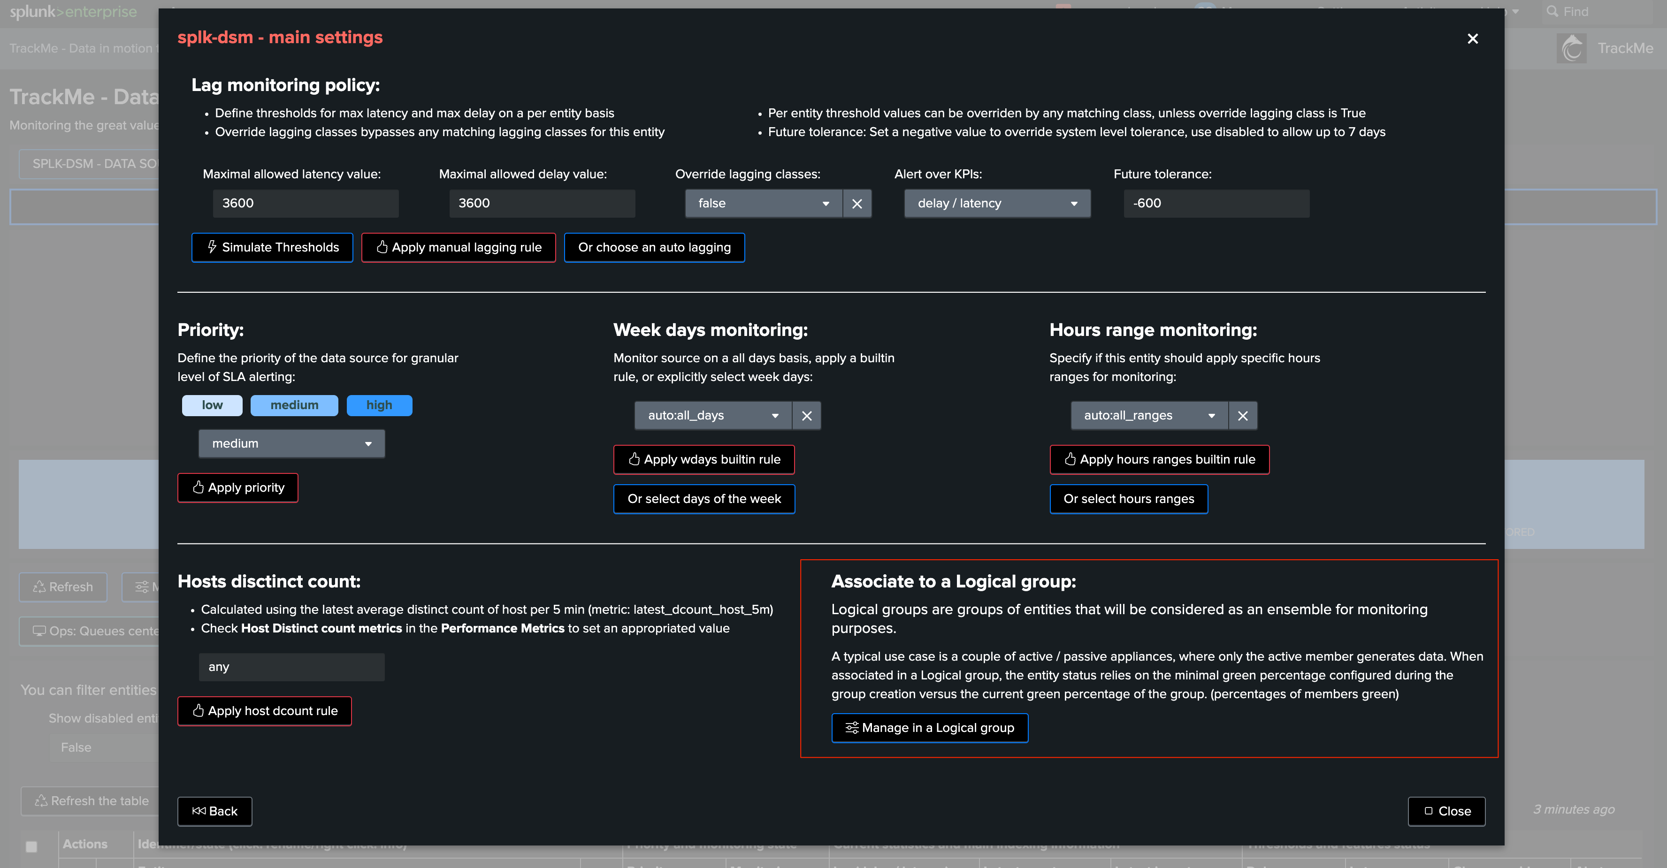Select the medium priority color badge
Viewport: 1667px width, 868px height.
pos(294,405)
